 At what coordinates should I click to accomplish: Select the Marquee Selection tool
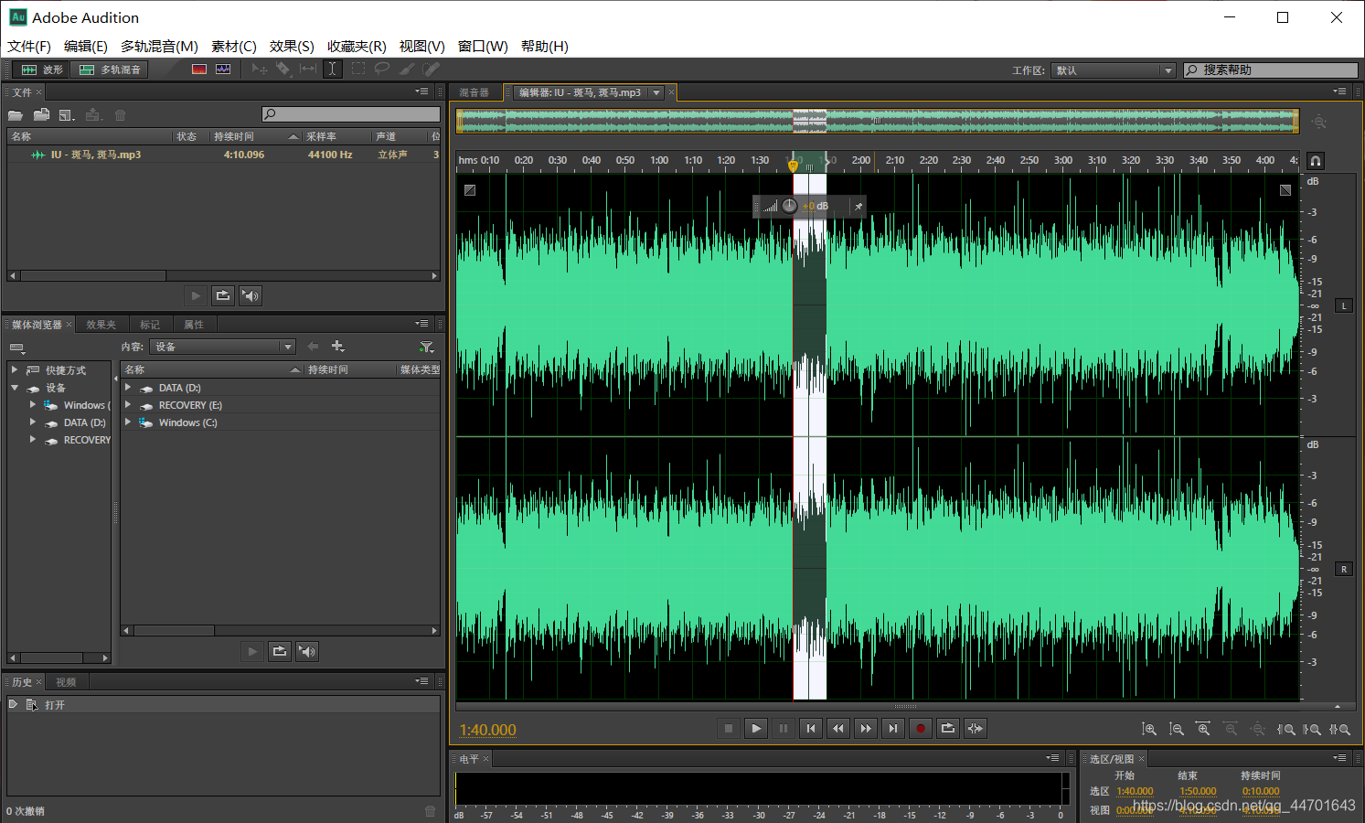357,69
